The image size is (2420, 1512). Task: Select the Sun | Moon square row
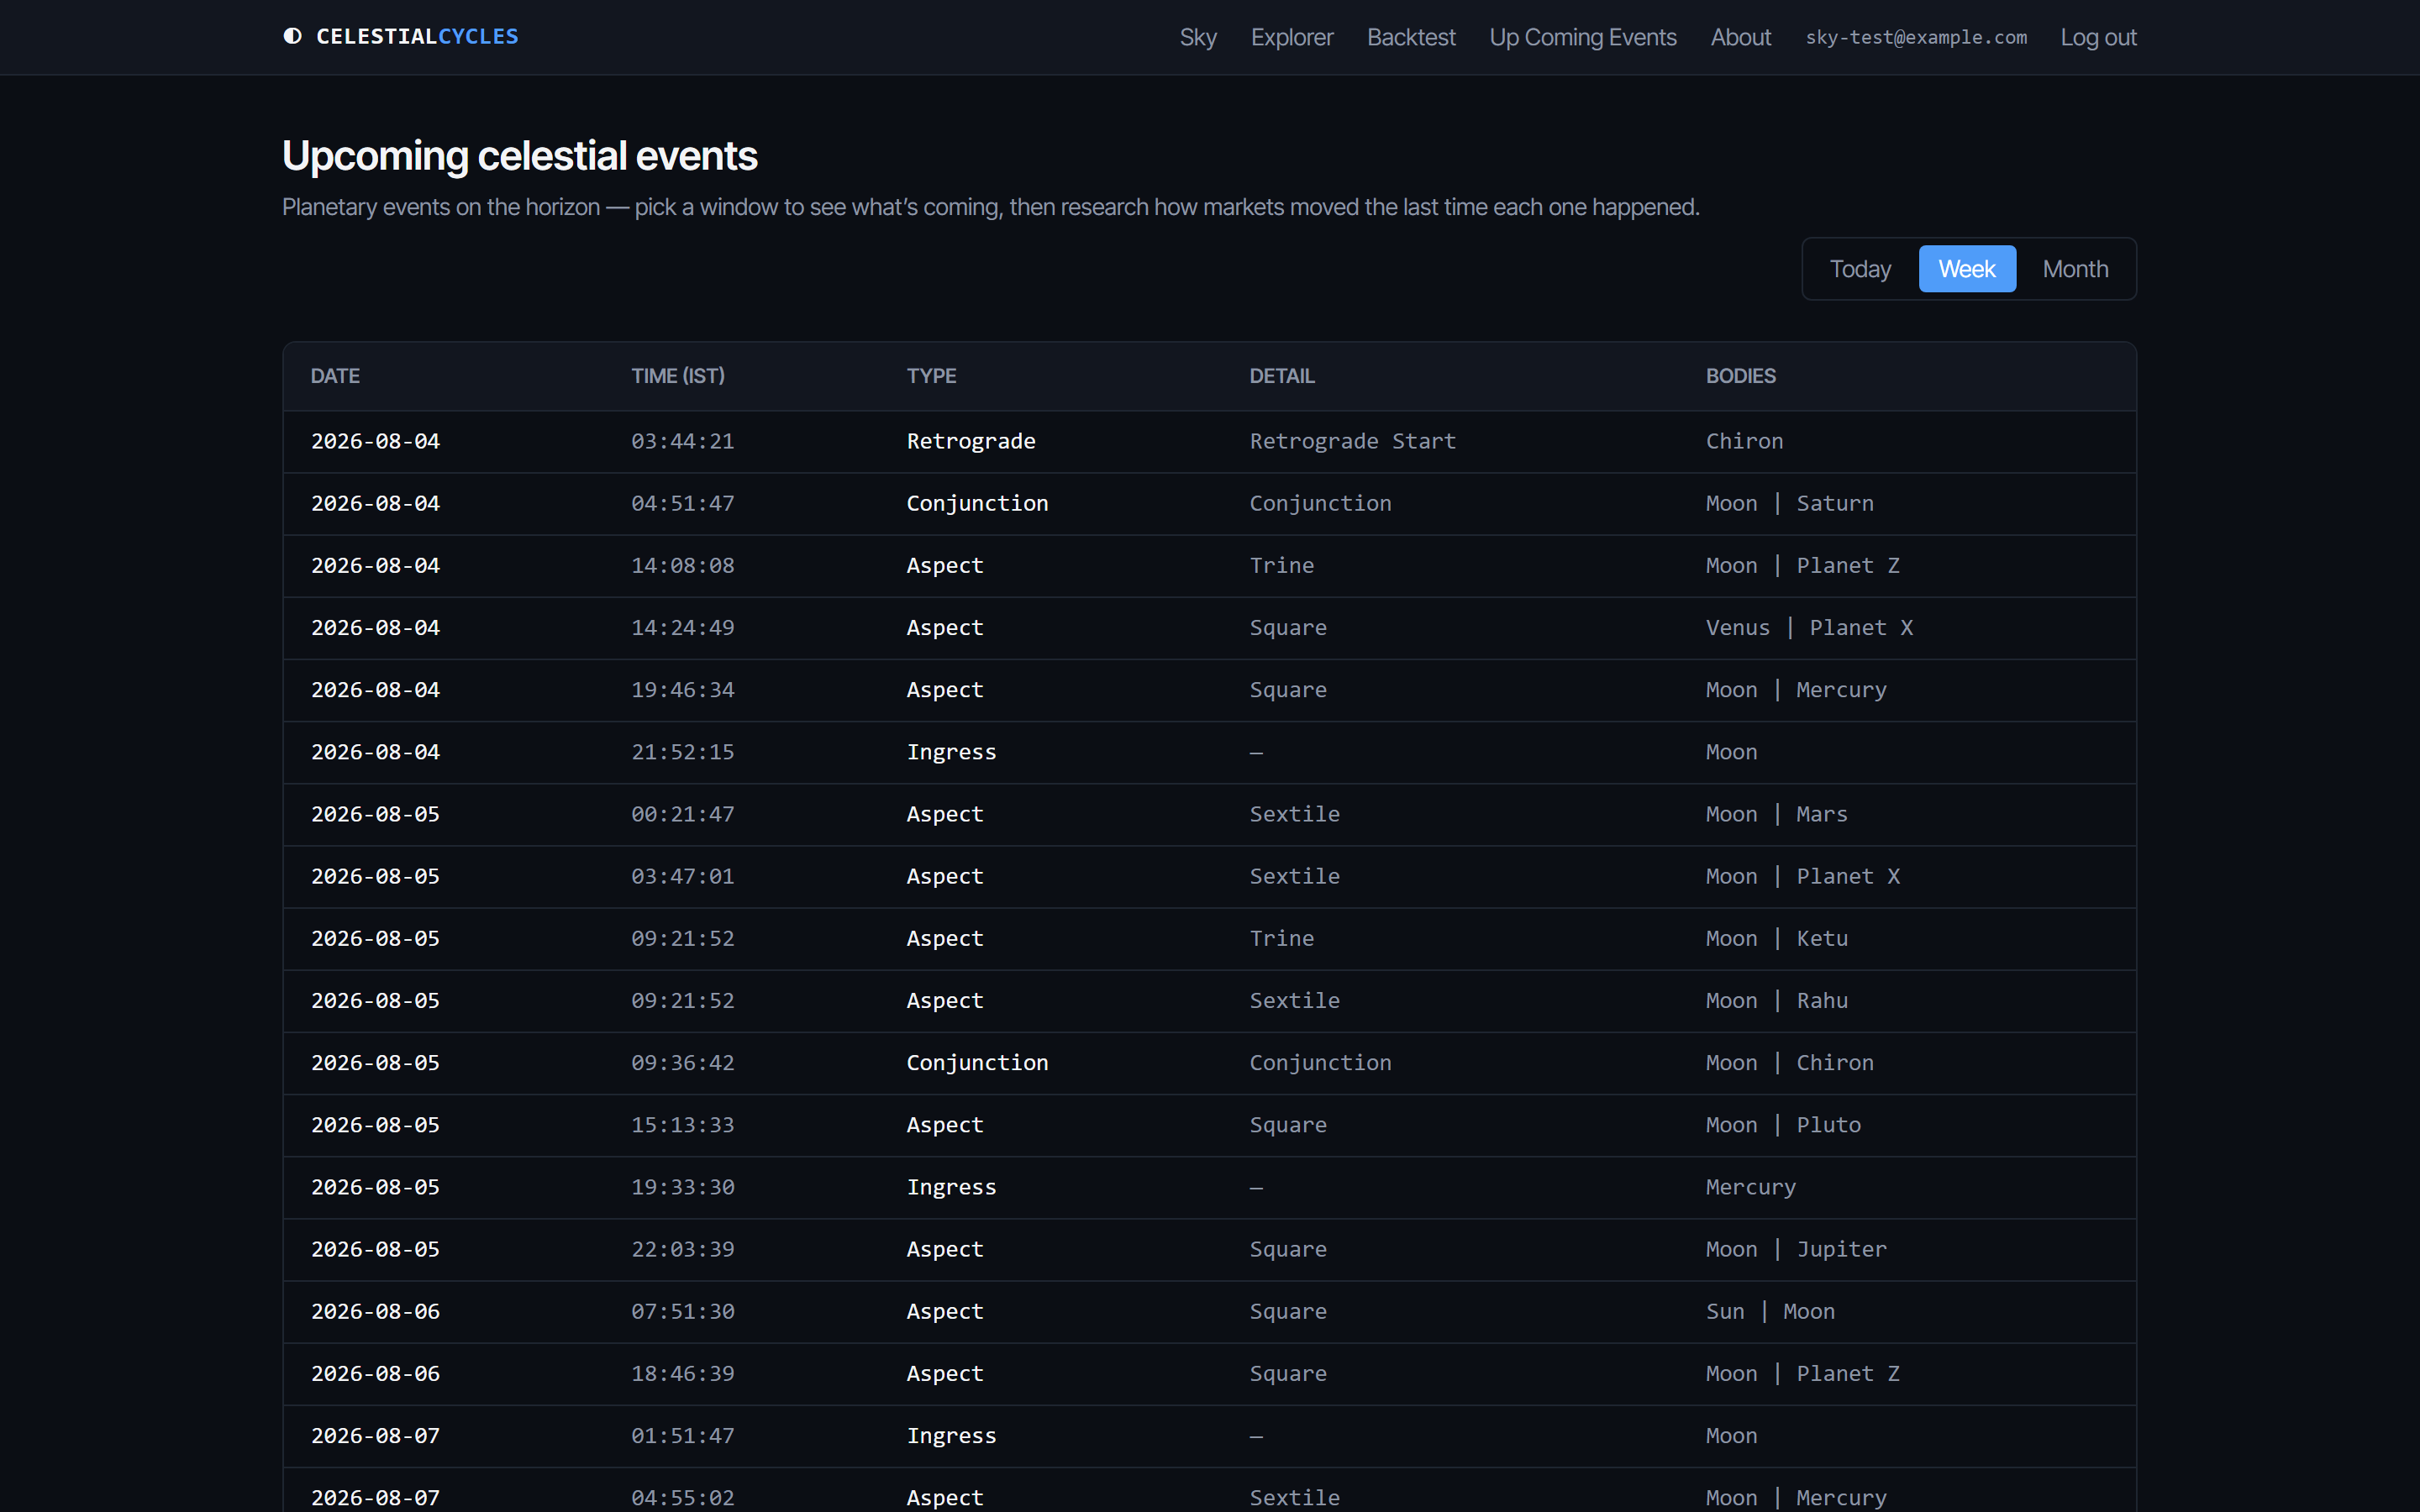click(1209, 1312)
